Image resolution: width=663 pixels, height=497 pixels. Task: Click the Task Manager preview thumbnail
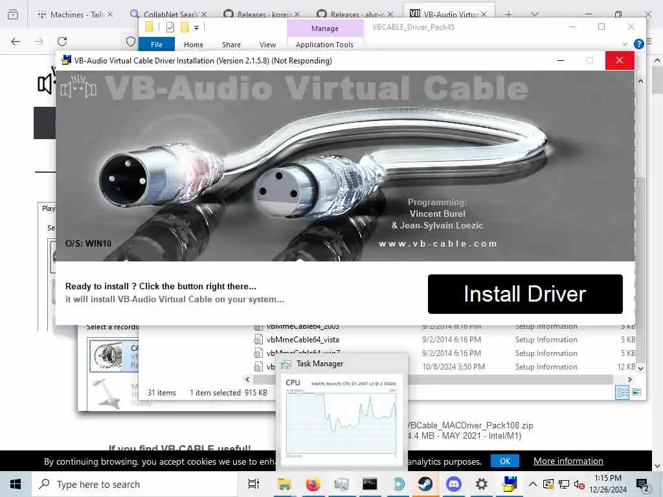click(x=341, y=418)
